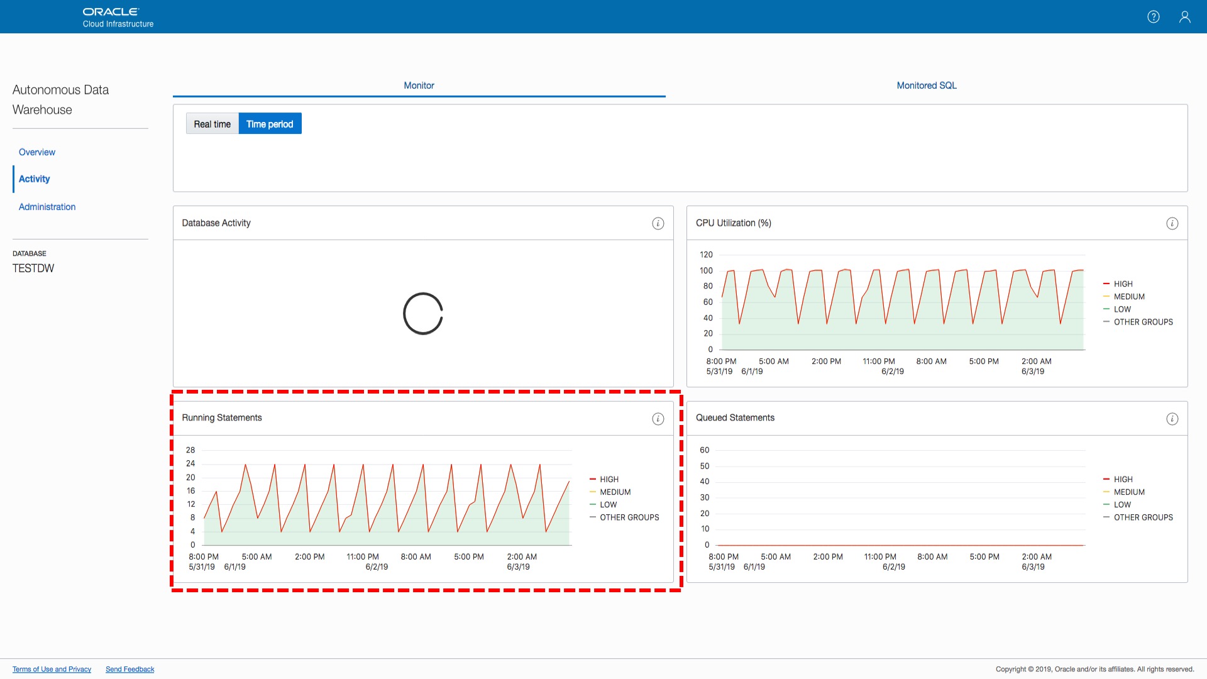Go to Overview in the sidebar
This screenshot has width=1207, height=679.
coord(37,152)
